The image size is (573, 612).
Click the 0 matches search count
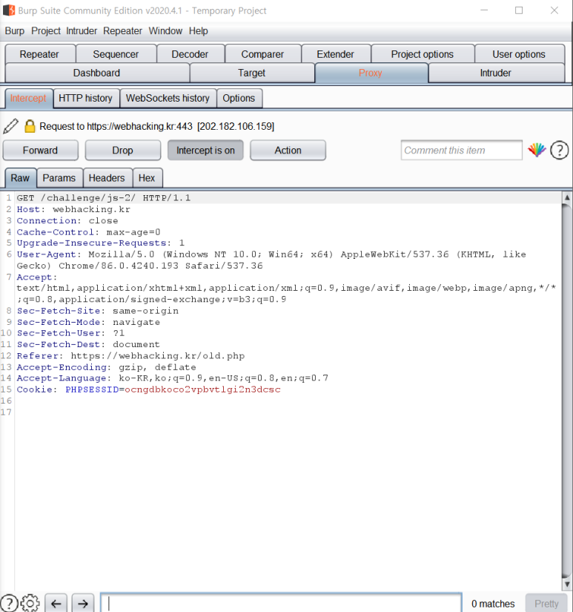tap(493, 603)
